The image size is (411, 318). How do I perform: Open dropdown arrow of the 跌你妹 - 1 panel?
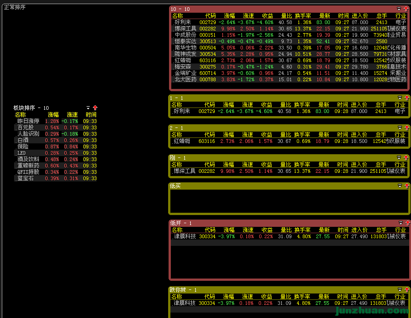(x=399, y=290)
